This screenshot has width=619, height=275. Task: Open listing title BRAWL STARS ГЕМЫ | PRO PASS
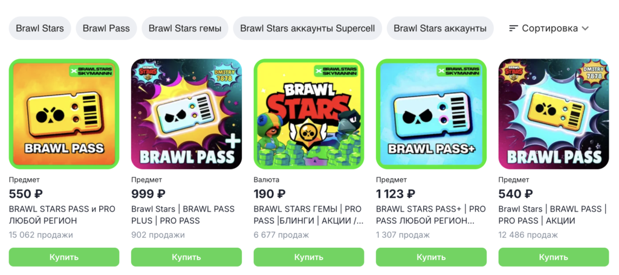point(308,215)
